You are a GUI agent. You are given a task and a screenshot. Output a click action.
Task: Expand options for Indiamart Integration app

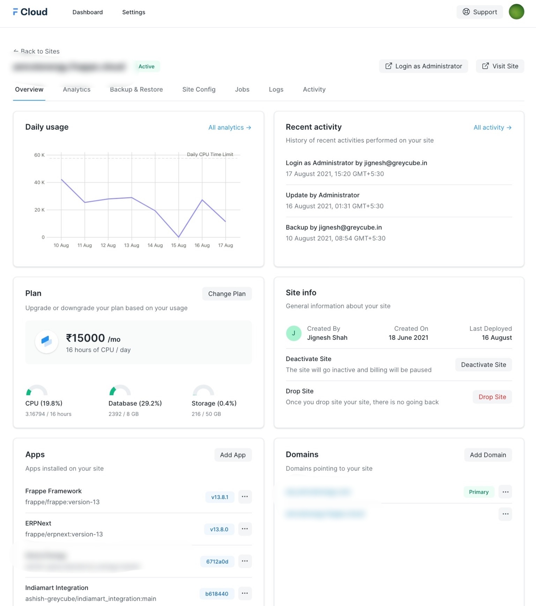pos(245,593)
